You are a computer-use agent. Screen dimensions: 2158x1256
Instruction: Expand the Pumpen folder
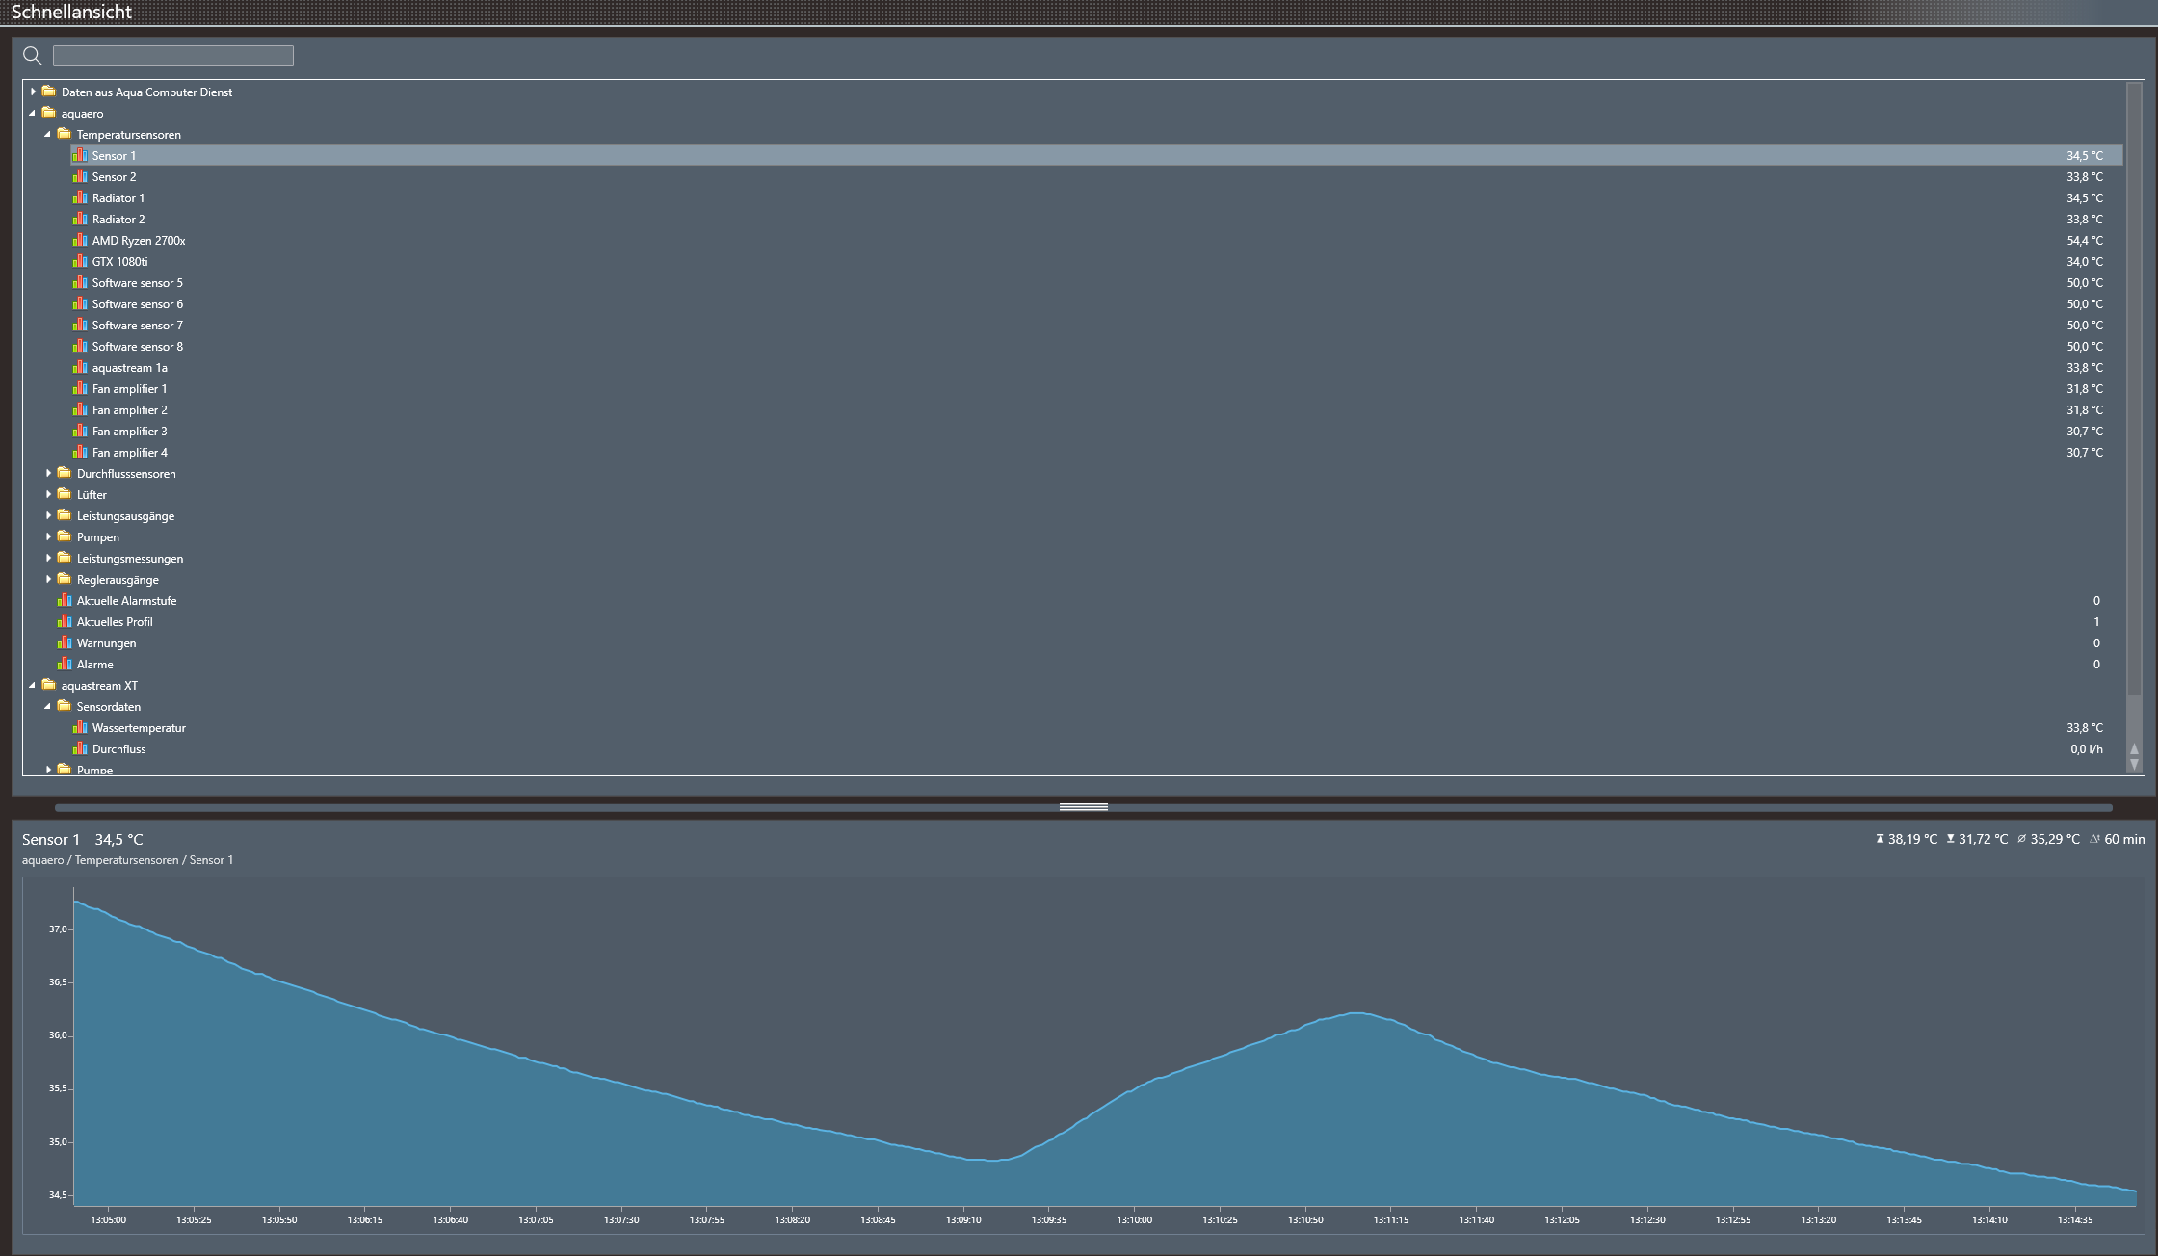click(48, 537)
